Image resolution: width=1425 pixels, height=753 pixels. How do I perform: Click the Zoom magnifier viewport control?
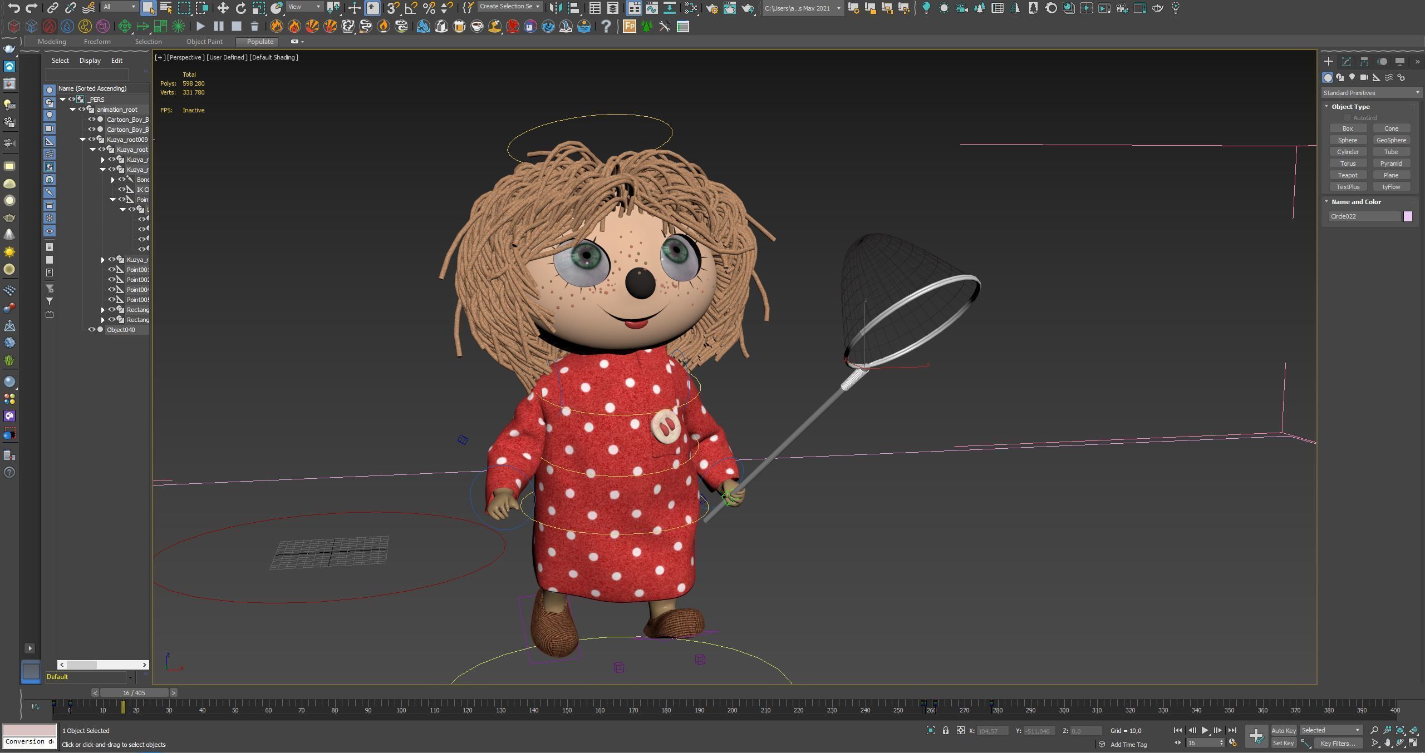tap(1374, 730)
